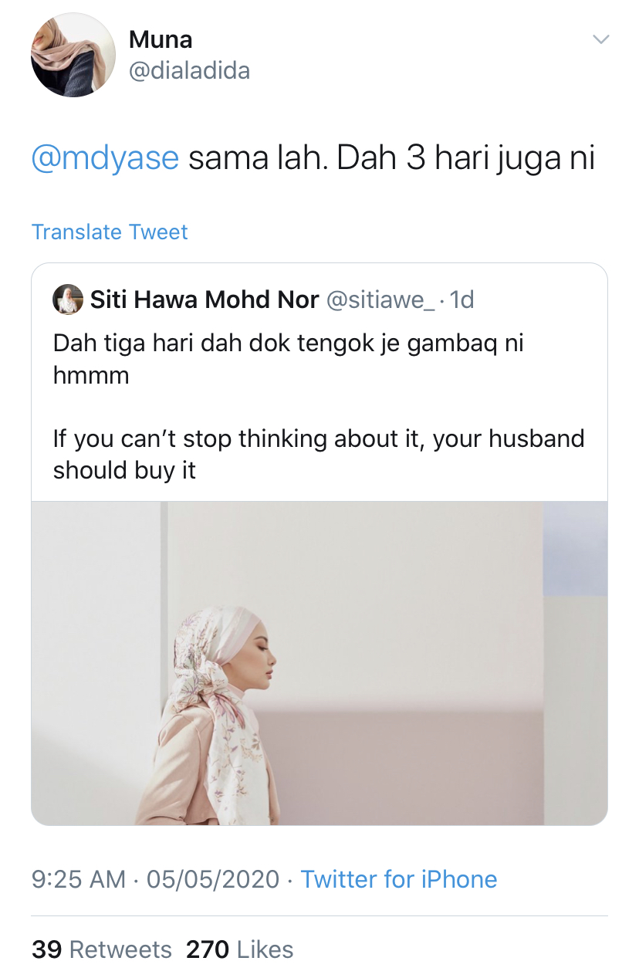The height and width of the screenshot is (978, 639).
Task: Click the 05/05/2020 tweet date
Action: click(x=212, y=879)
